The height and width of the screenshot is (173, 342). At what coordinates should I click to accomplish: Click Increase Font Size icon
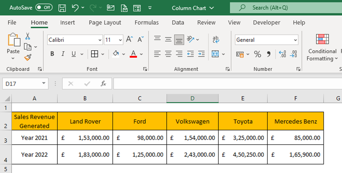[x=129, y=39]
